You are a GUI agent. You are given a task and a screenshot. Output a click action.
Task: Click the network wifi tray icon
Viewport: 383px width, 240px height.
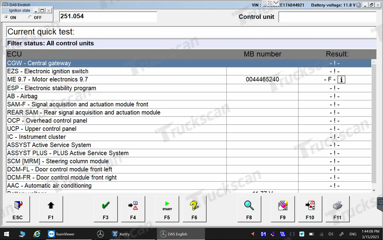click(321, 234)
